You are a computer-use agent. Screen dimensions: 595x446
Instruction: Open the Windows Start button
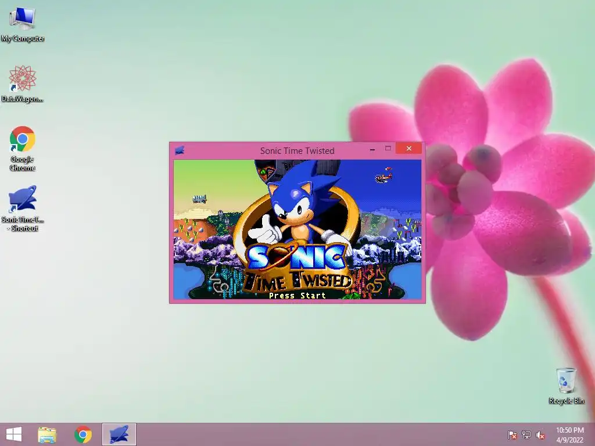14,434
